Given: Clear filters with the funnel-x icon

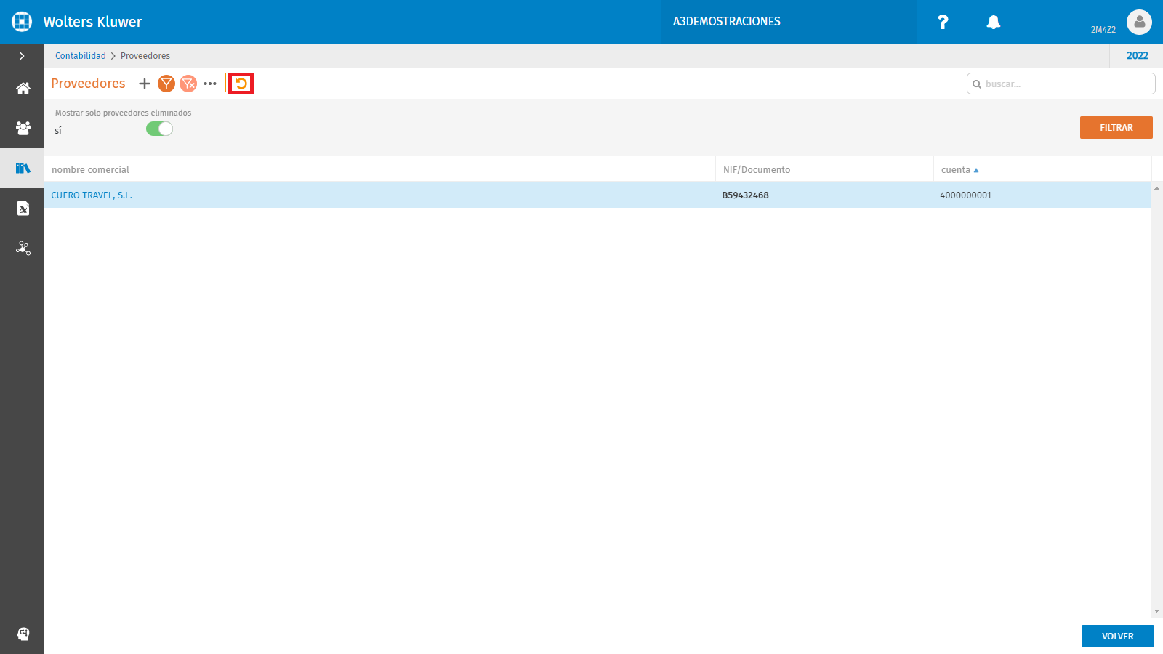Looking at the screenshot, I should (x=188, y=84).
